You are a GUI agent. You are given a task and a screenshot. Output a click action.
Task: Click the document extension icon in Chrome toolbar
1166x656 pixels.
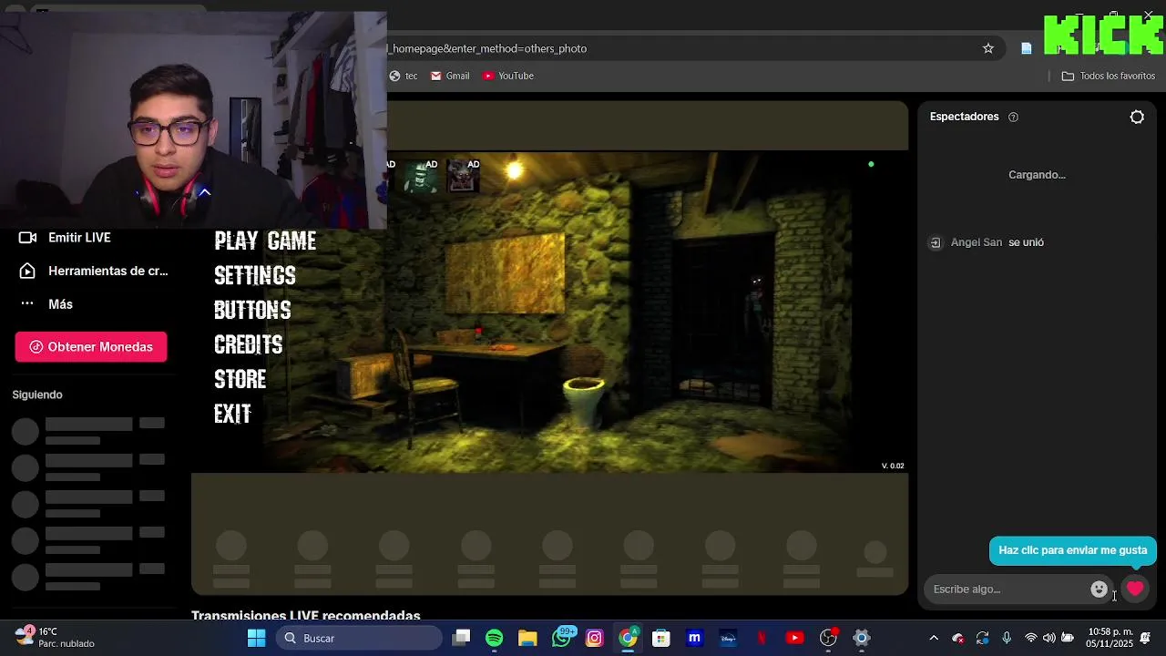[x=1027, y=48]
